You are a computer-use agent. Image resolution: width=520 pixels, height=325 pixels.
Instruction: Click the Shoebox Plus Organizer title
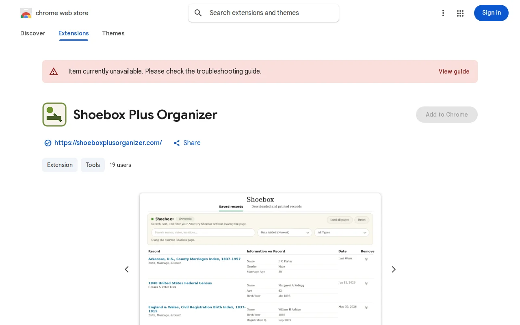(145, 115)
